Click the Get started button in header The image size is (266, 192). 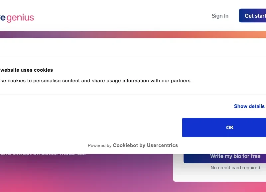pos(253,16)
